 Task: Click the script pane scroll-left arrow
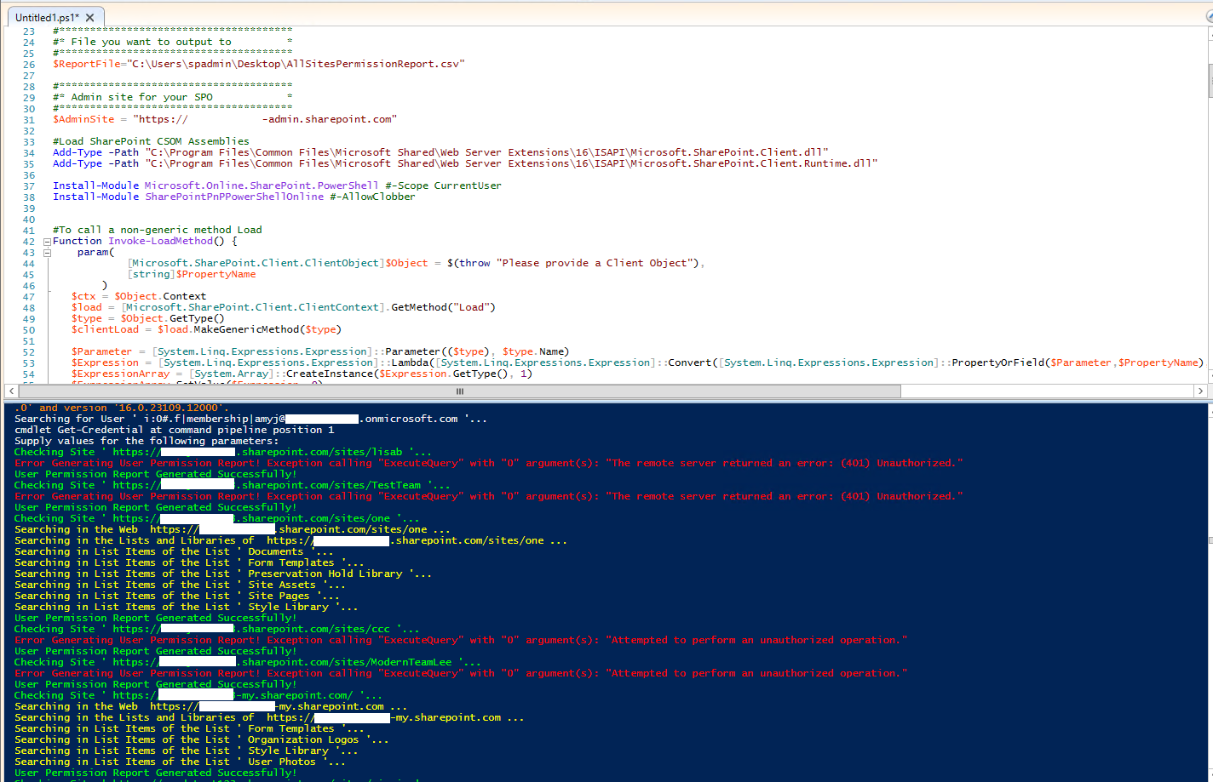[11, 391]
